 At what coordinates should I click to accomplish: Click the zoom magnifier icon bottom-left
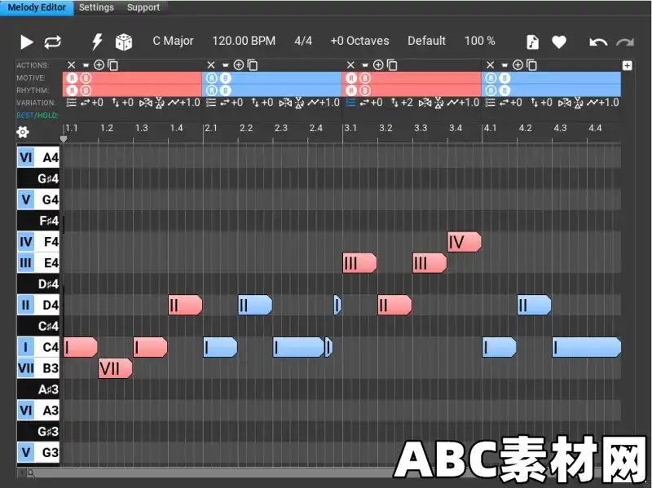tap(31, 473)
